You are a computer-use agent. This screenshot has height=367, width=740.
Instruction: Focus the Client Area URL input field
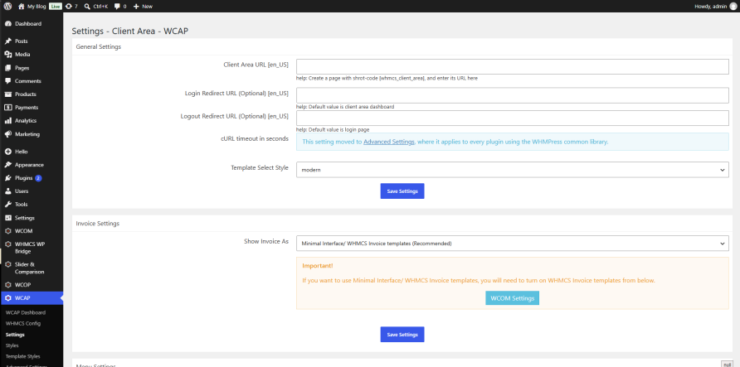pyautogui.click(x=513, y=66)
